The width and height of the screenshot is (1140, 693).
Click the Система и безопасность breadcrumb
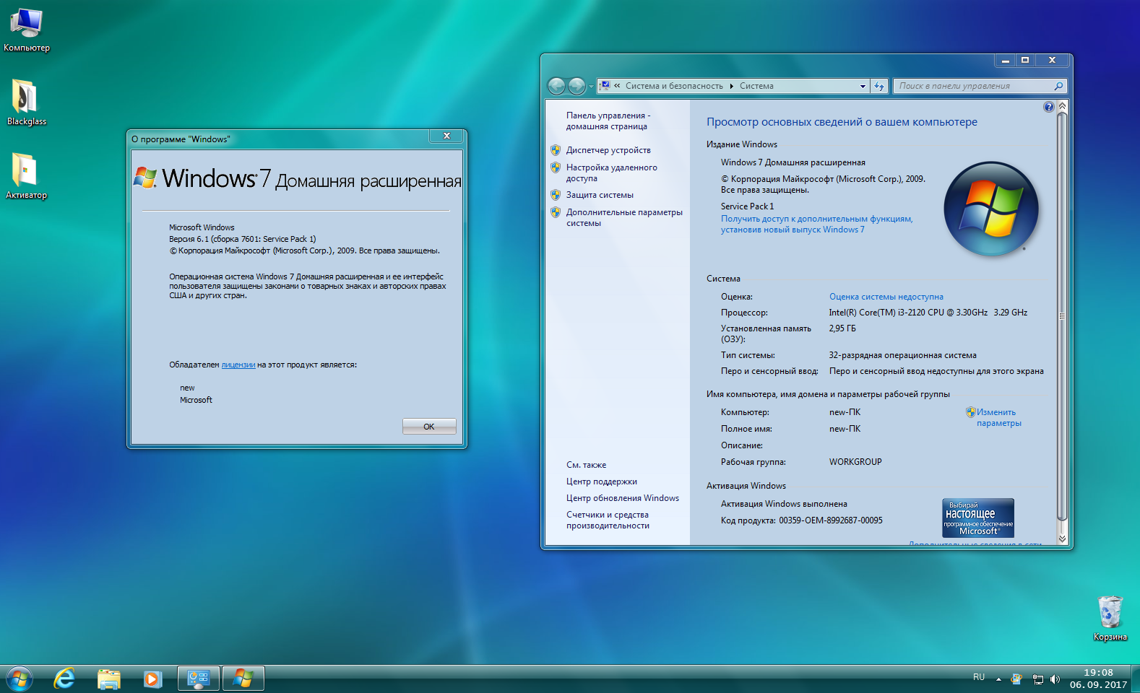[673, 86]
